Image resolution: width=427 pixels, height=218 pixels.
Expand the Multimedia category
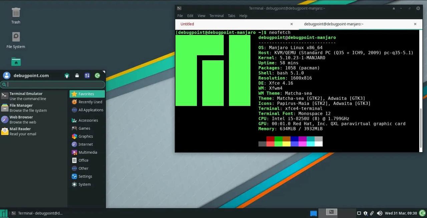[87, 152]
